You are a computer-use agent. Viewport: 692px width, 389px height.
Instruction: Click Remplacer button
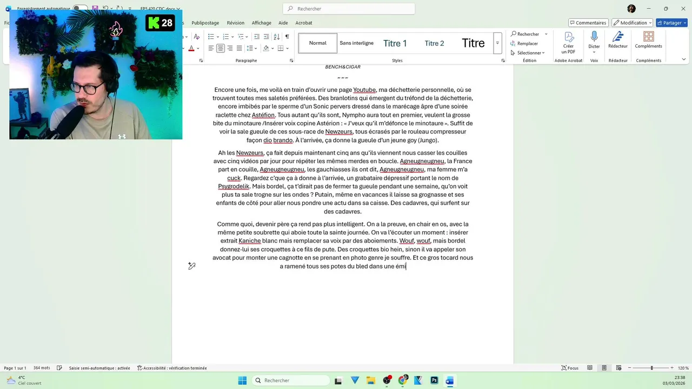click(x=524, y=43)
